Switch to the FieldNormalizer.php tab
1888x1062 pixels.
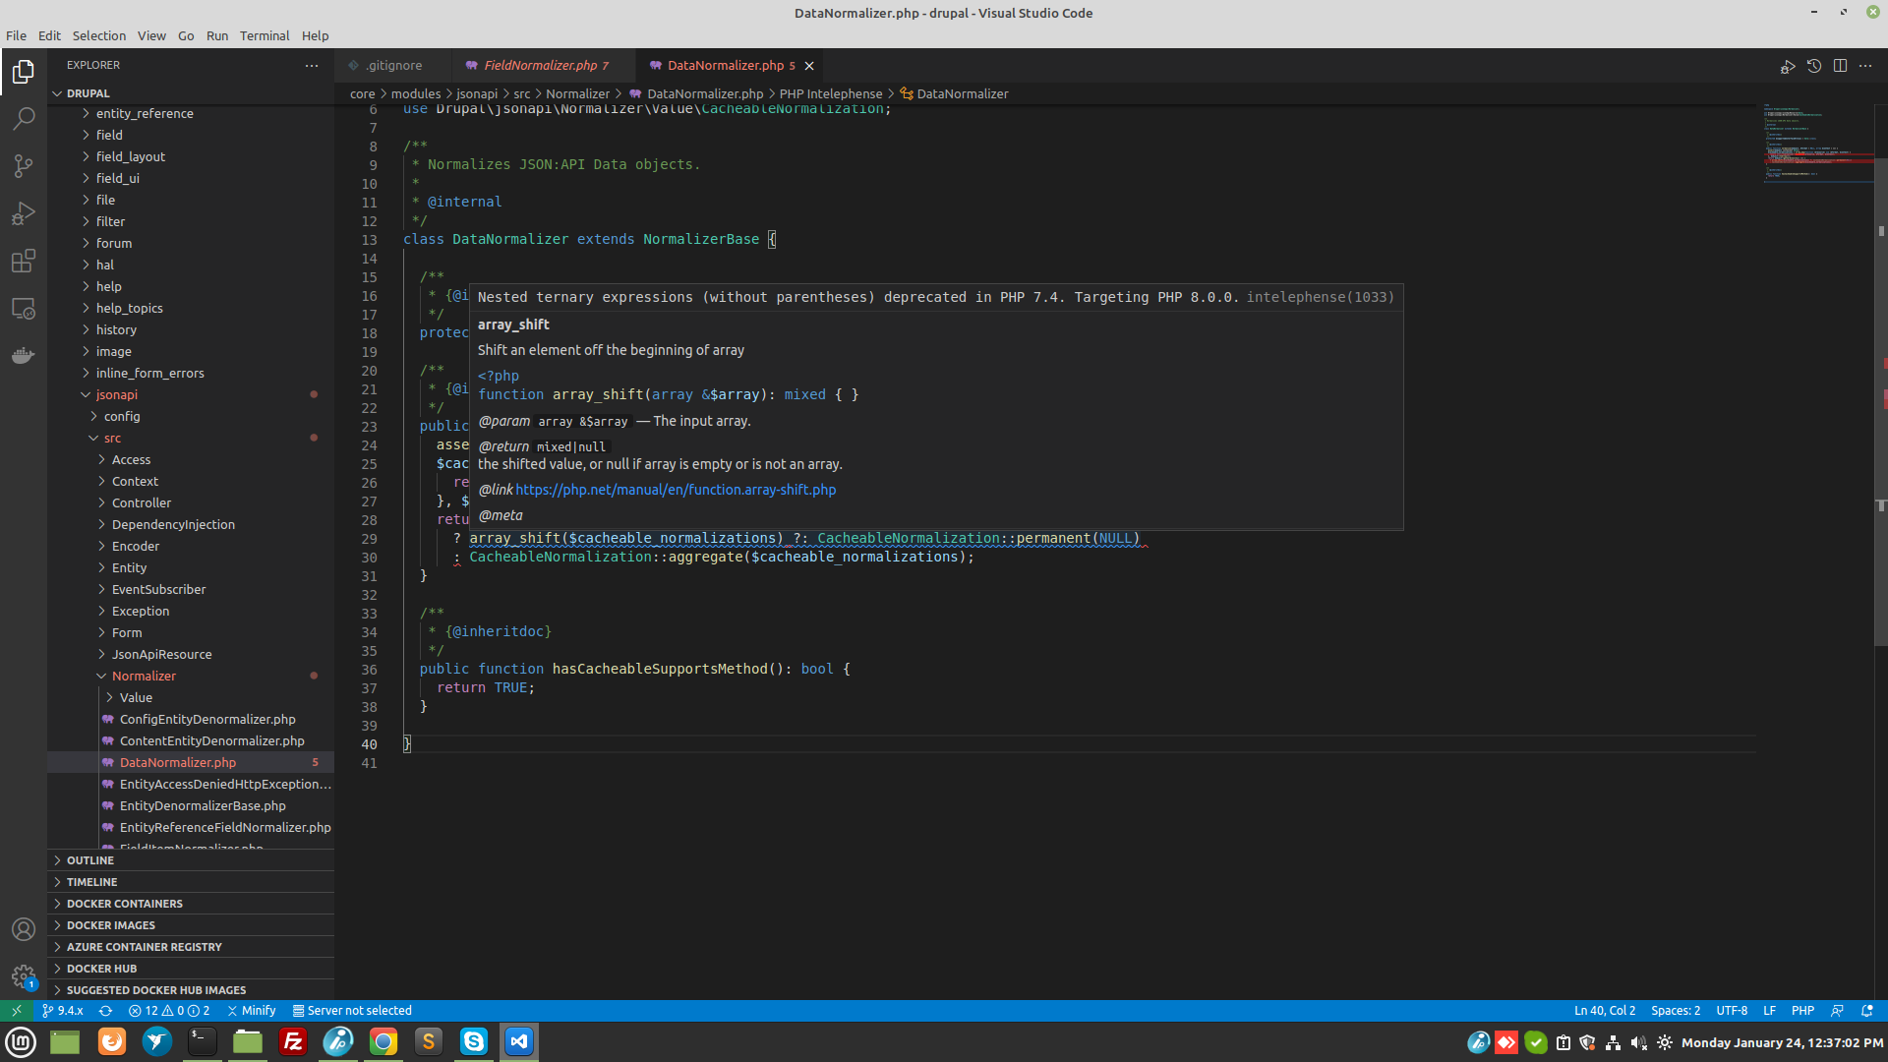click(x=541, y=65)
